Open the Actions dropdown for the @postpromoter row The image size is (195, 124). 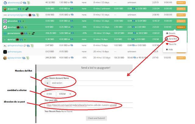[x=181, y=58]
